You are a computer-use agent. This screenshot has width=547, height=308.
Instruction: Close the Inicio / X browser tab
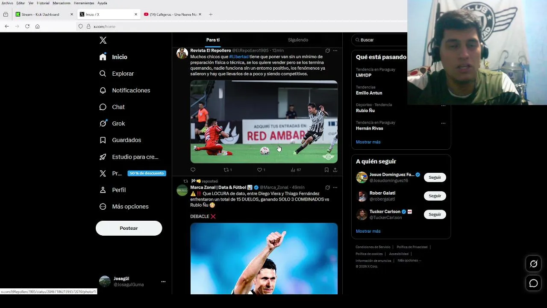coord(136,14)
